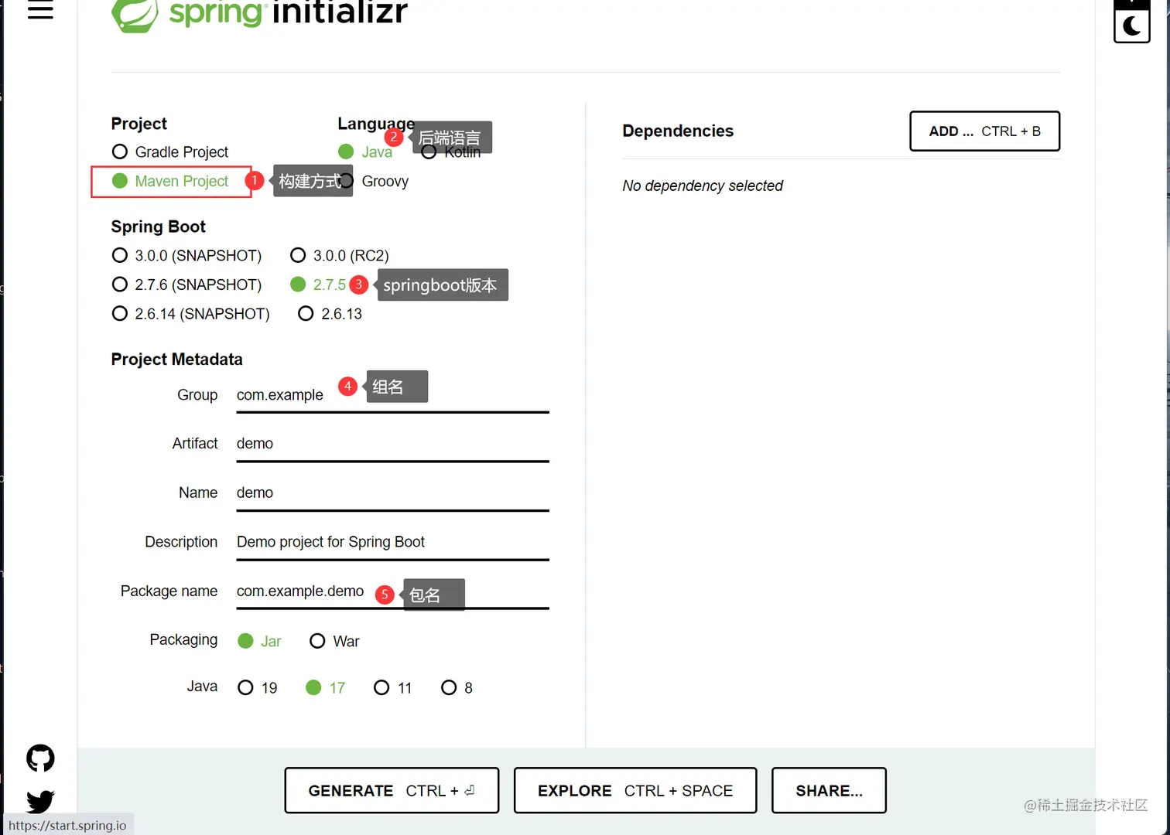
Task: Click the Dependencies heading
Action: (x=678, y=131)
